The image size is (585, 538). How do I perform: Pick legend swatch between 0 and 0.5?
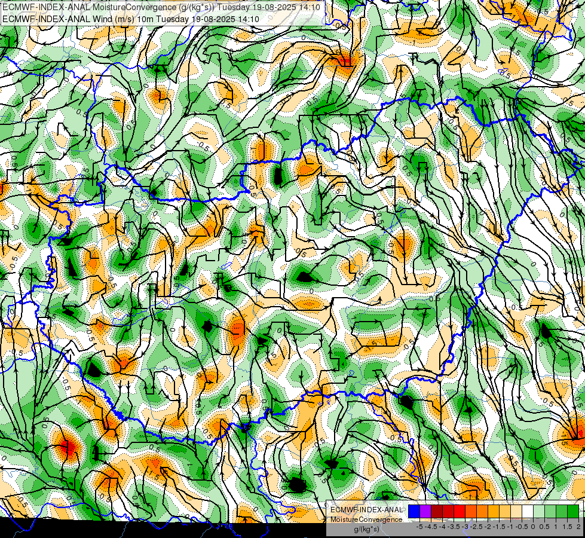539,511
